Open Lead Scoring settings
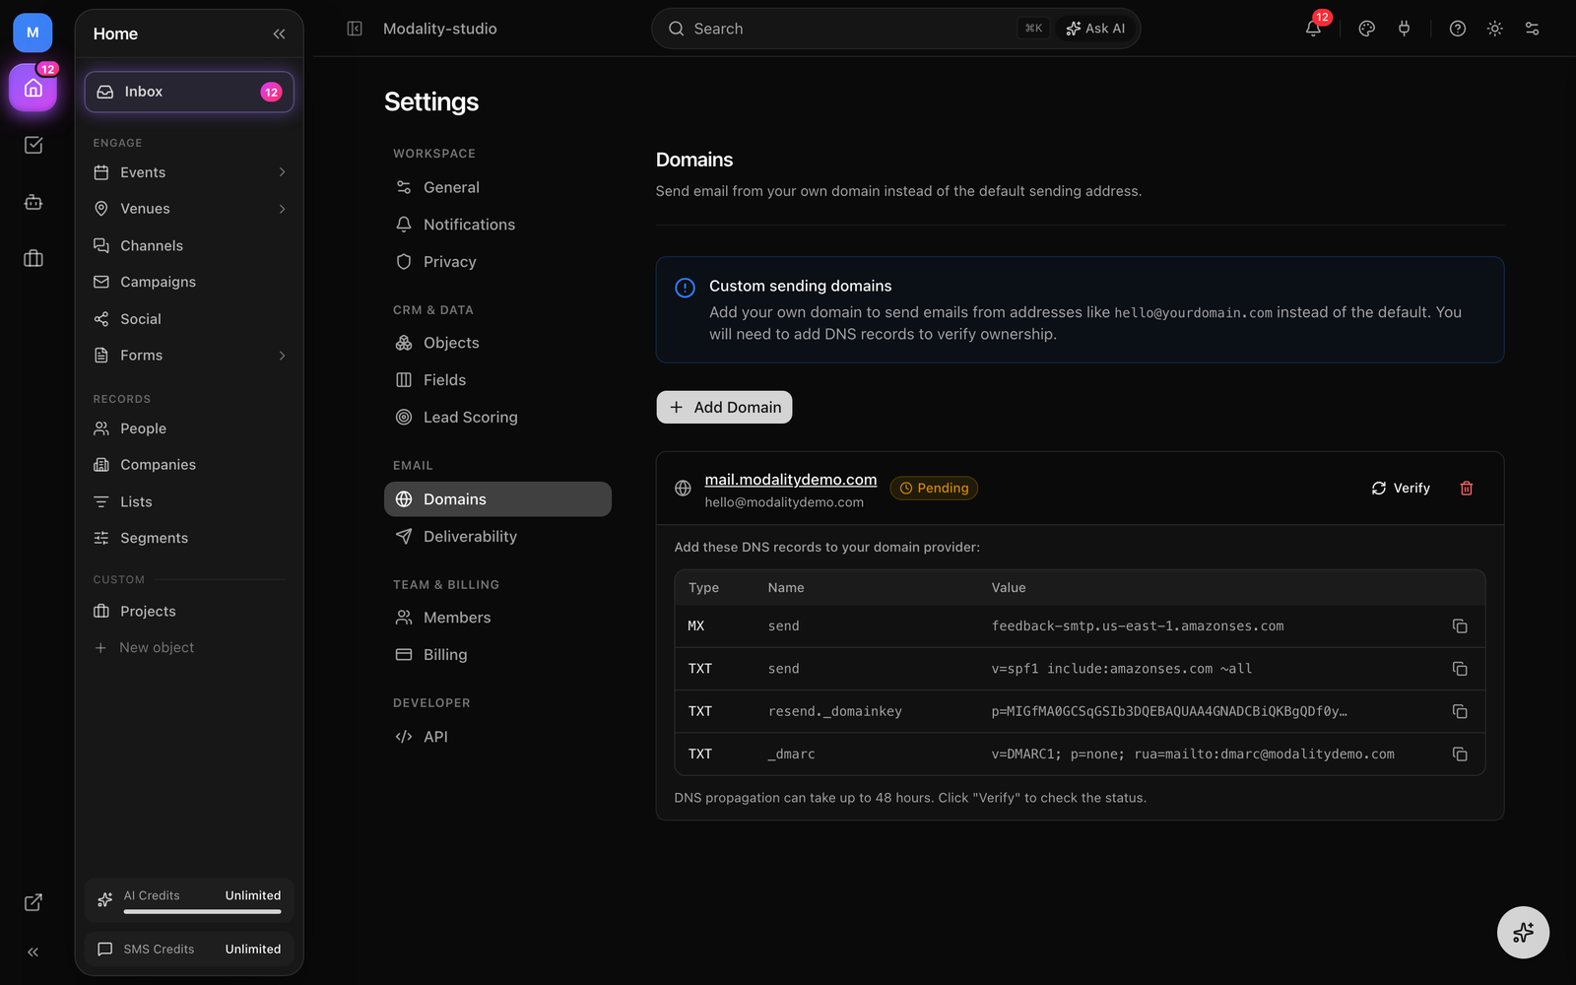 497,418
